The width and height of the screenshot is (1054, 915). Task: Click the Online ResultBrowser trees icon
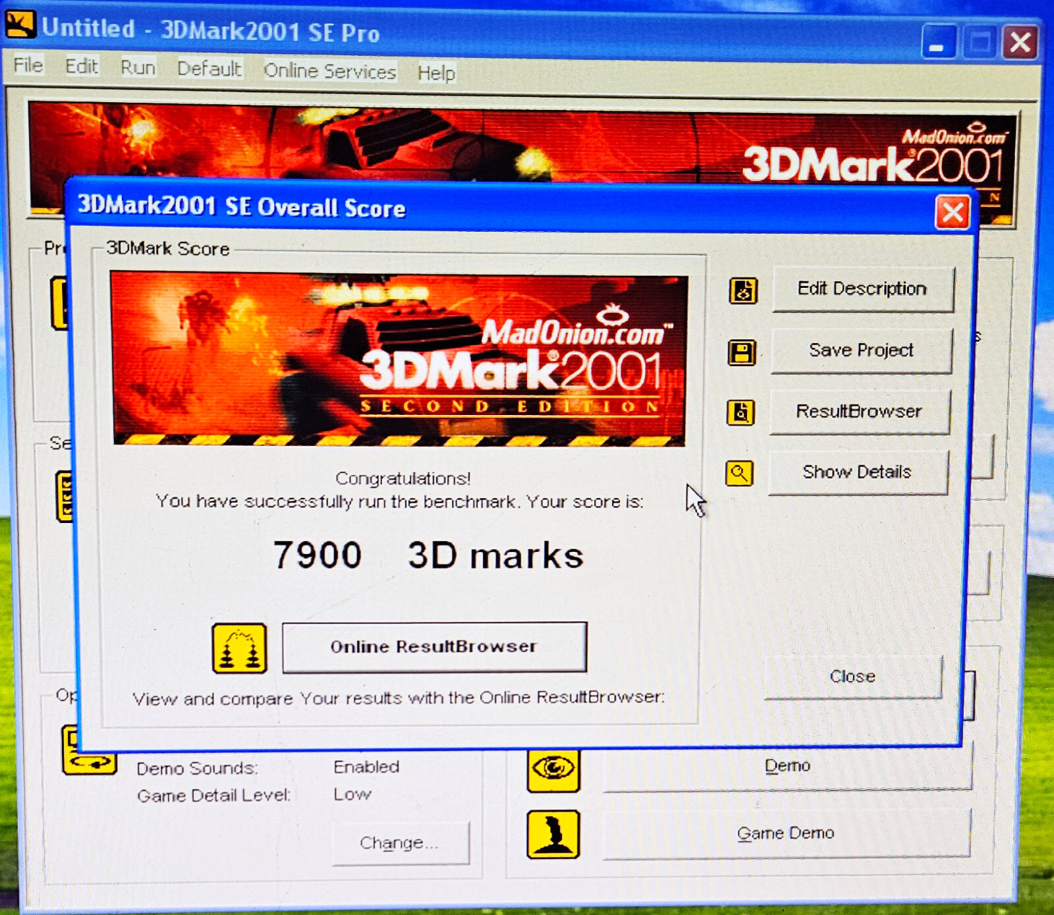(240, 648)
